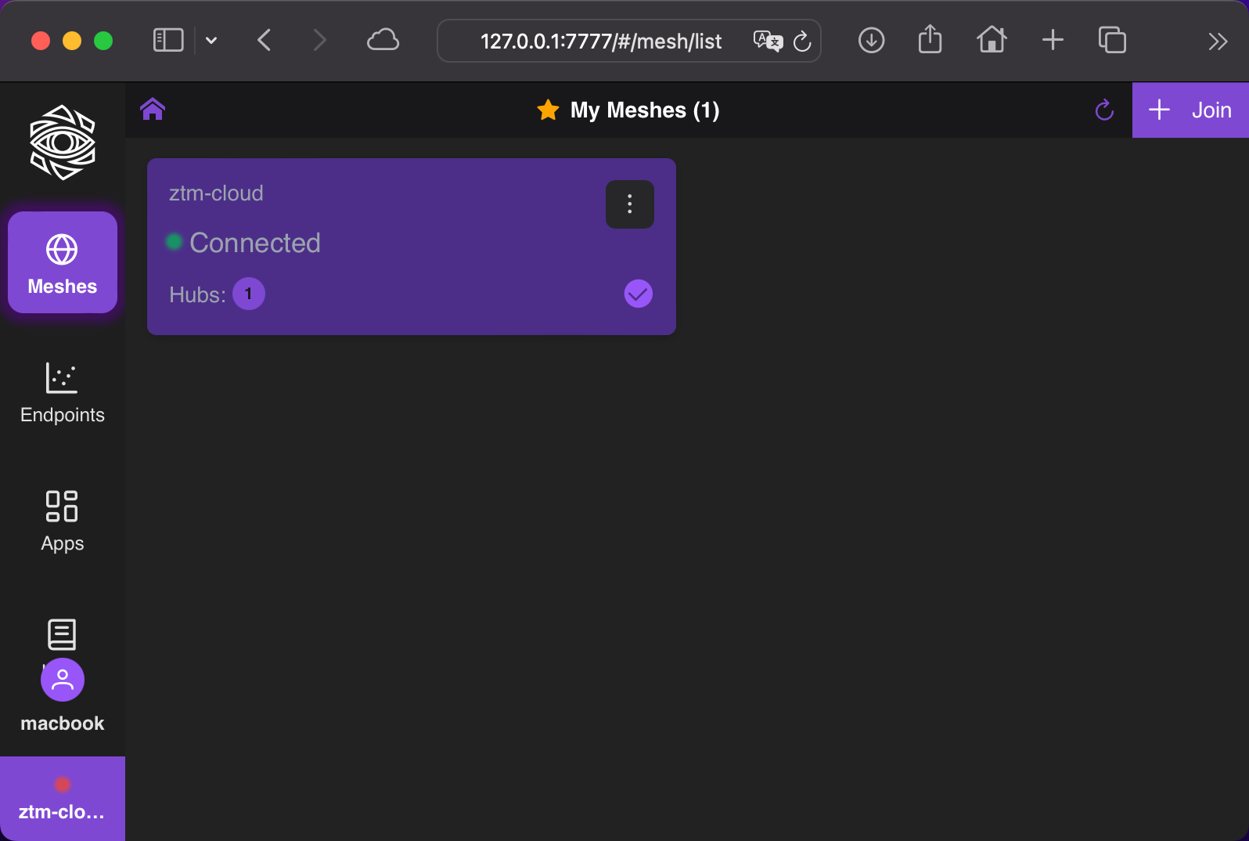Refresh the My Meshes list
Image resolution: width=1249 pixels, height=841 pixels.
coord(1104,110)
